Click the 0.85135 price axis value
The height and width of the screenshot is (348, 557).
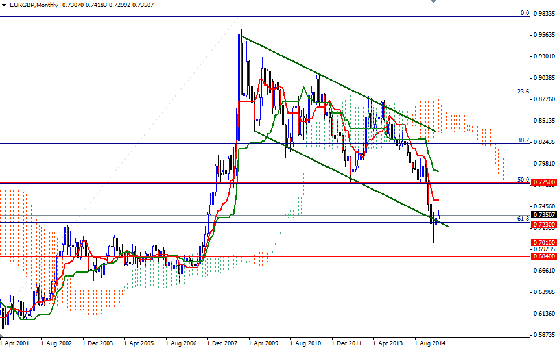click(544, 120)
